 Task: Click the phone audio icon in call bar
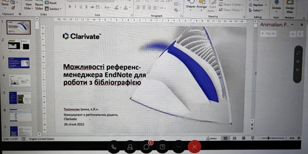click(x=114, y=147)
